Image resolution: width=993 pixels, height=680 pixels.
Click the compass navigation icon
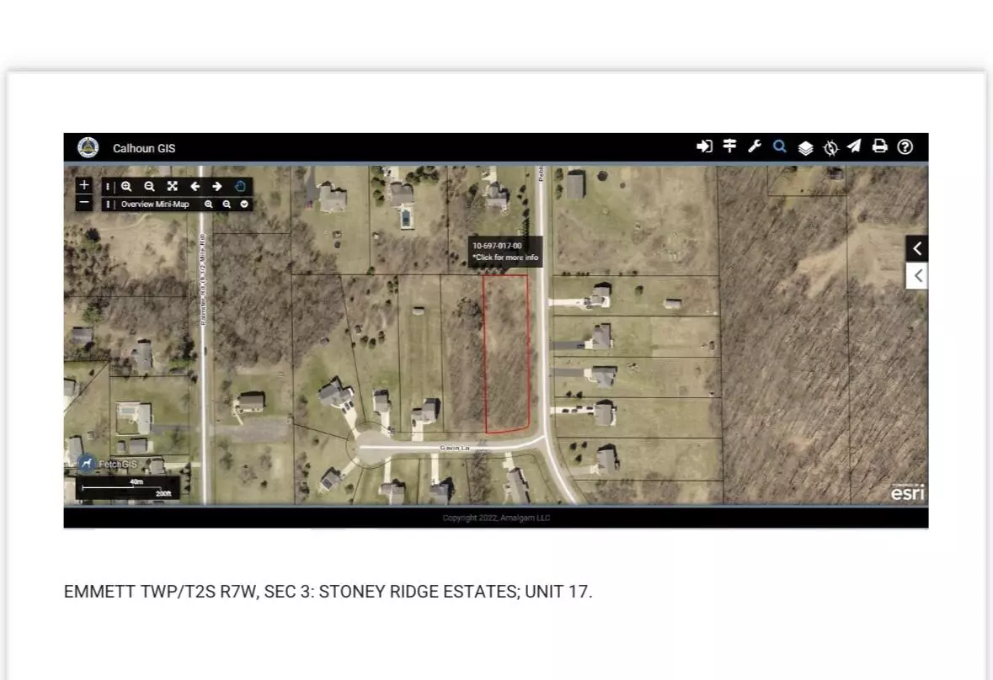pyautogui.click(x=830, y=148)
